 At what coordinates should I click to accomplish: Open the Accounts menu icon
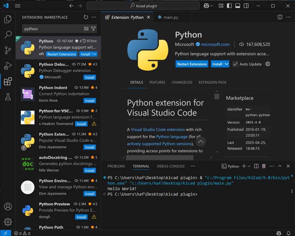[x=8, y=207]
